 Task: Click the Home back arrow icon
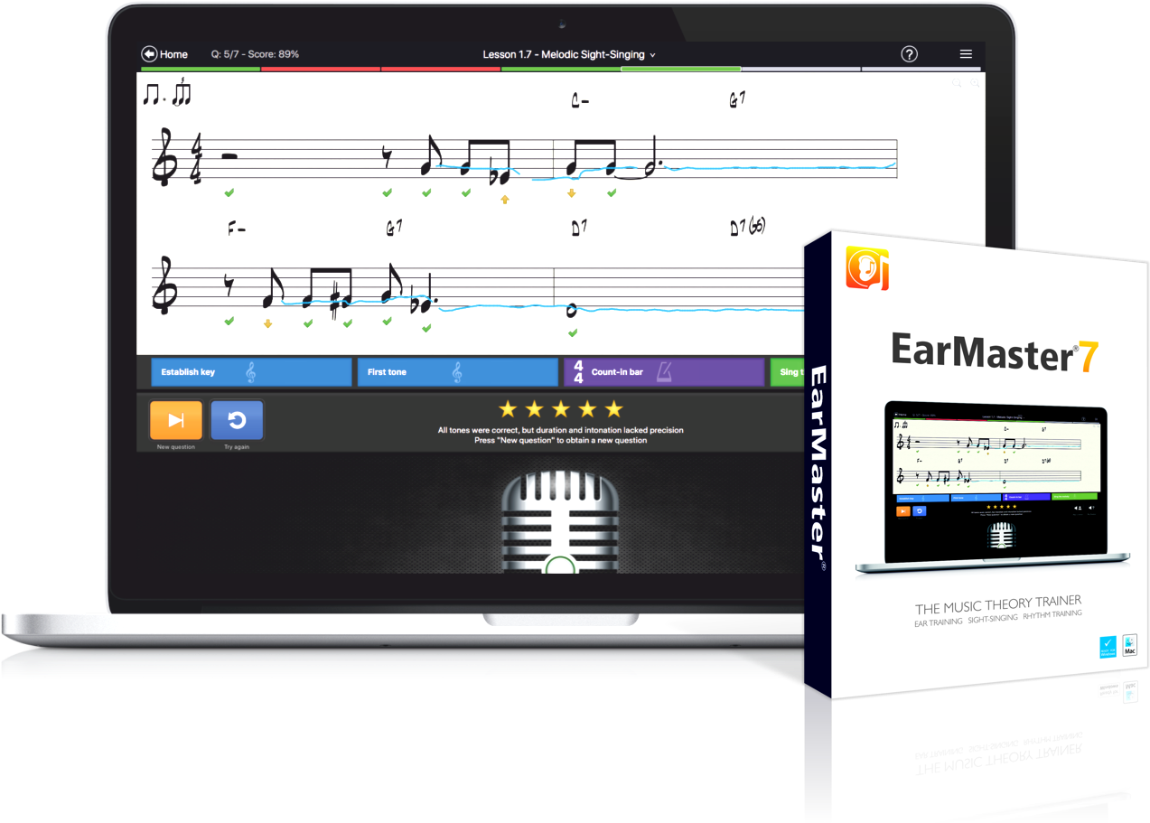pos(147,54)
